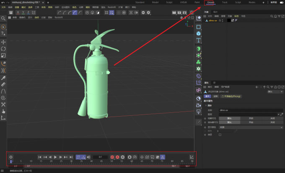Open attribute manager hamburger menu
Viewport: 285px width, 173px height.
205,87
